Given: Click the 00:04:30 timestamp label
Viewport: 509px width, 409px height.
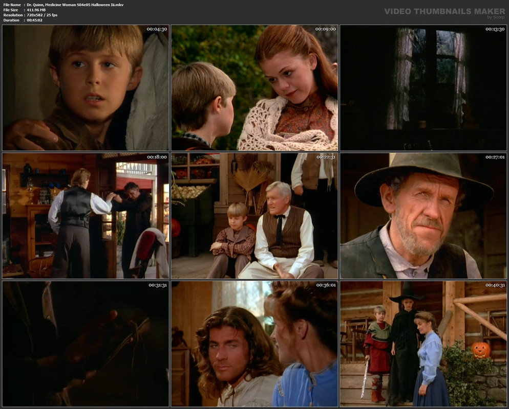Looking at the screenshot, I should click(x=157, y=29).
